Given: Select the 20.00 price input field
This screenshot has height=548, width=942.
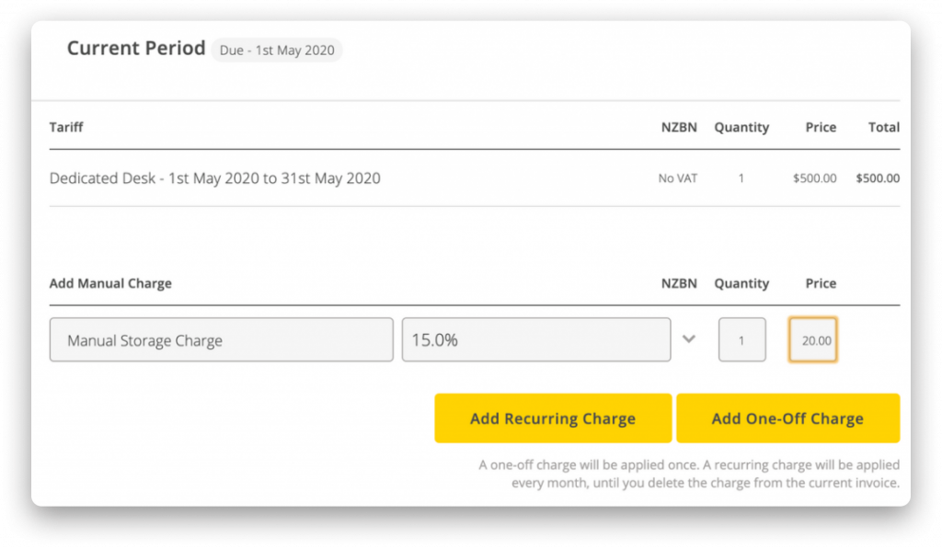Looking at the screenshot, I should coord(813,339).
